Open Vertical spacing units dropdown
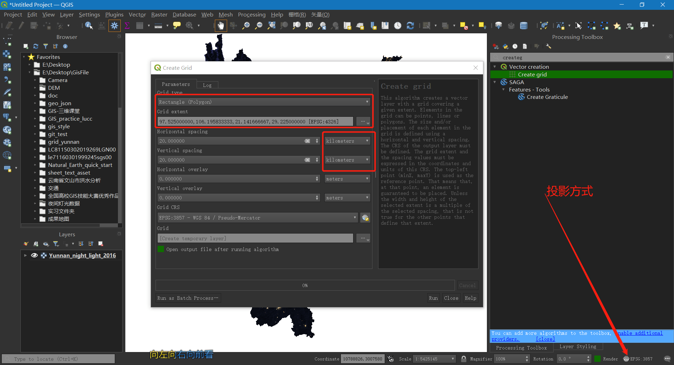The height and width of the screenshot is (365, 674). click(x=347, y=160)
